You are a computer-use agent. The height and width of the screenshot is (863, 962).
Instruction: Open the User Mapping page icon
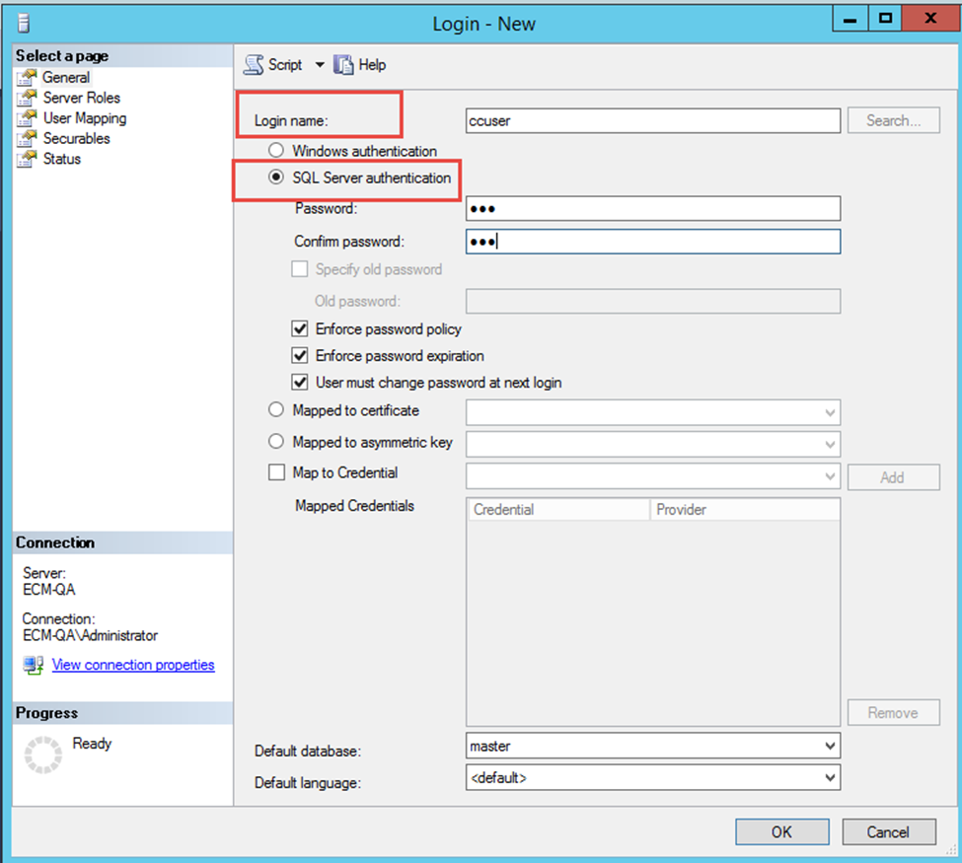[27, 118]
